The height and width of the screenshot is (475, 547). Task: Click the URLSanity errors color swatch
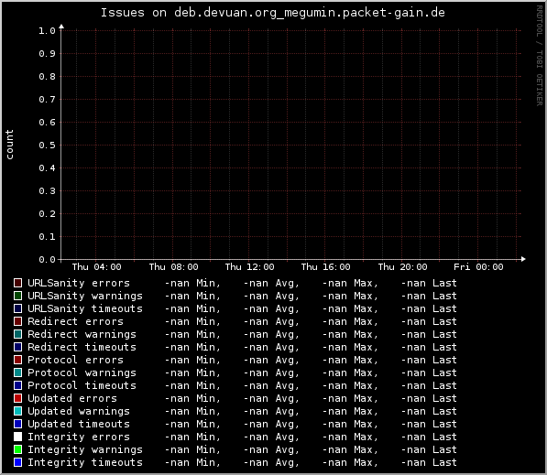17,283
